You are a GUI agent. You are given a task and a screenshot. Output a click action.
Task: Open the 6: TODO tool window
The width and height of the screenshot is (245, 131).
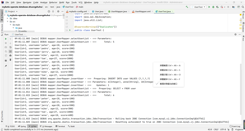point(10,126)
